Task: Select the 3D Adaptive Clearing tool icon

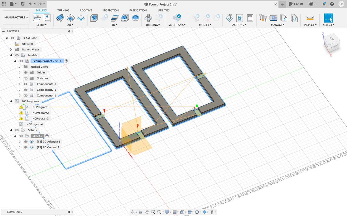Action: tap(94, 18)
